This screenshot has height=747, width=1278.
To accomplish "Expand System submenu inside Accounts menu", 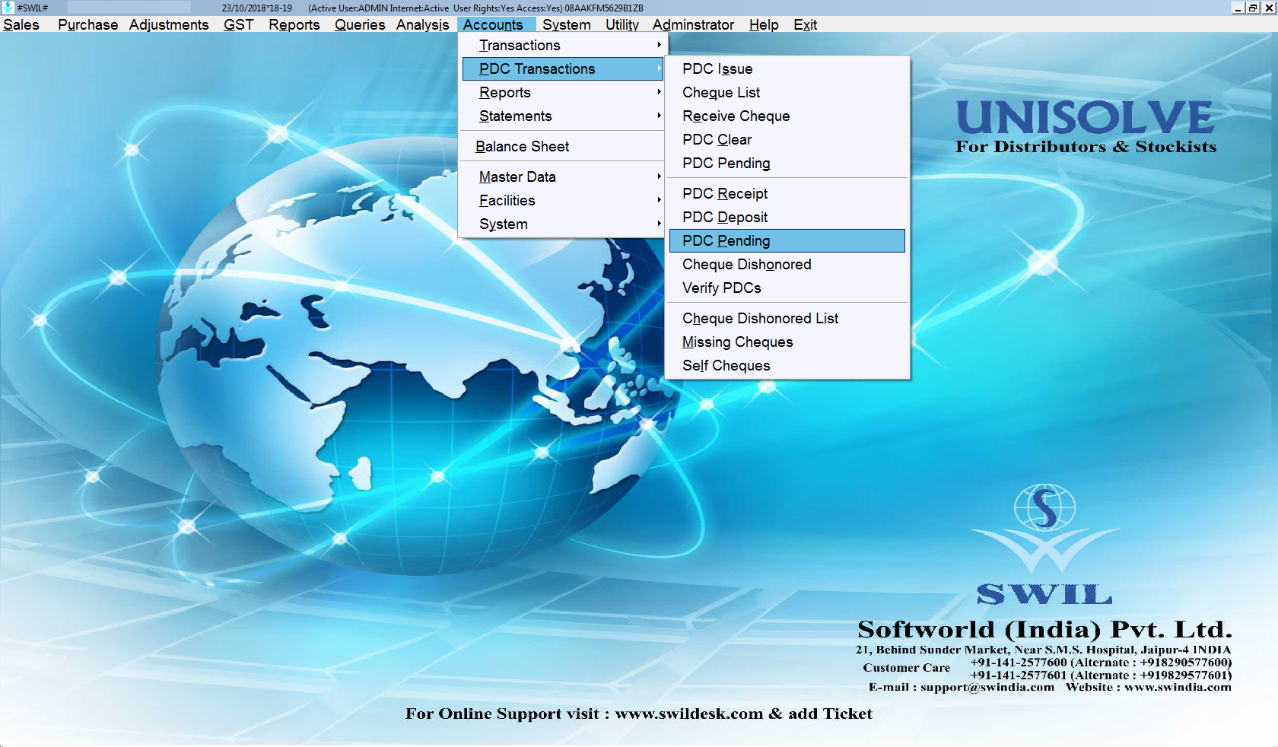I will pos(563,224).
